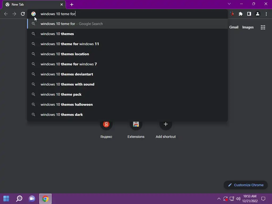Screen dimensions: 272x204
Task: Toggle the Chrome side panel
Action: coord(249,14)
